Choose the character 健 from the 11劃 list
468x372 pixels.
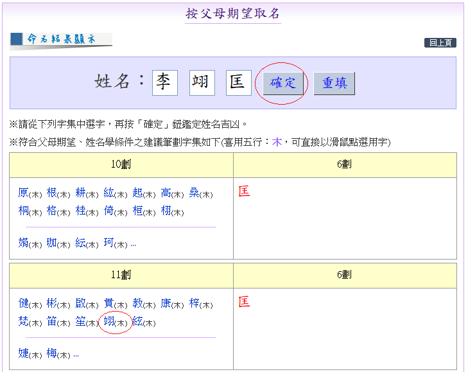pos(23,303)
